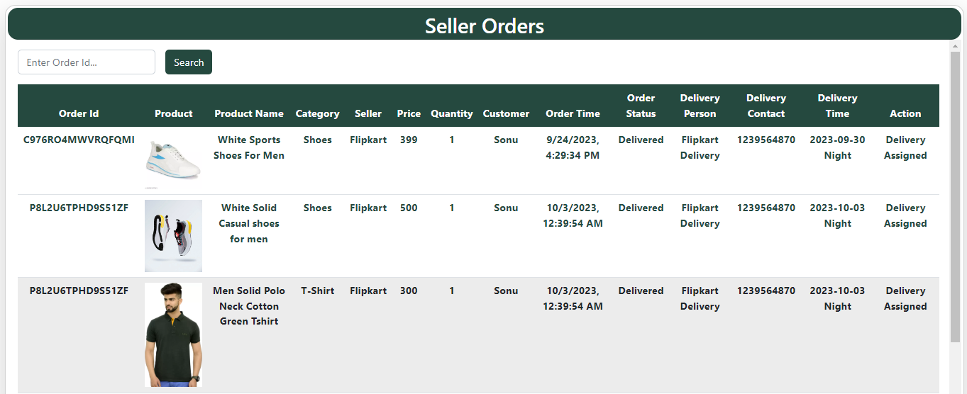Viewport: 967px width, 394px height.
Task: Click Delivery Assigned for the casual shoes order
Action: point(905,215)
